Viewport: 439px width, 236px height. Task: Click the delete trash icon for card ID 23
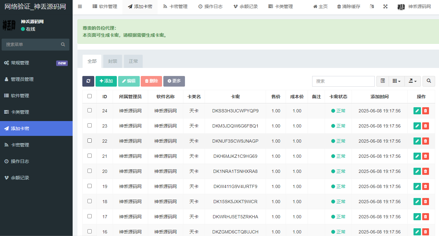pyautogui.click(x=425, y=126)
